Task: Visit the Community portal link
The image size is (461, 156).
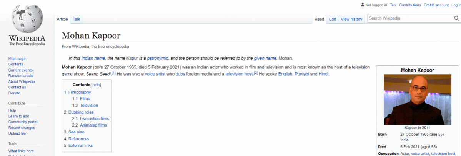Action: click(x=23, y=122)
